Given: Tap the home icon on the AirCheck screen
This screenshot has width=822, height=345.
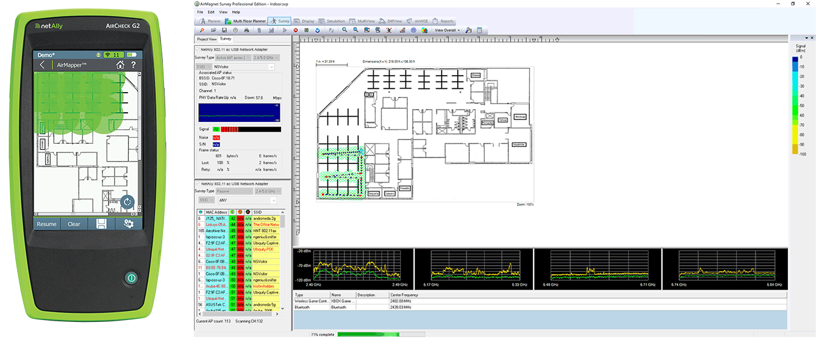Looking at the screenshot, I should pos(120,65).
